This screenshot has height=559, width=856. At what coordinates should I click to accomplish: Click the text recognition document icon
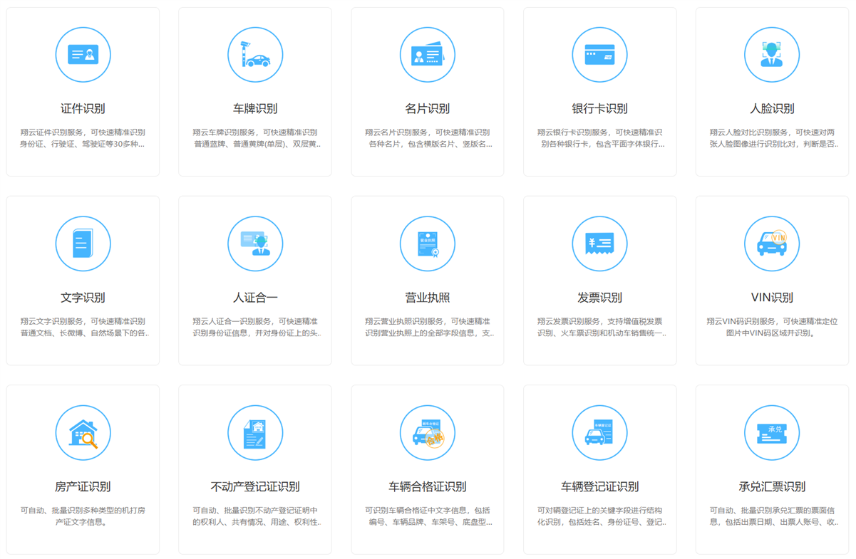(x=83, y=244)
